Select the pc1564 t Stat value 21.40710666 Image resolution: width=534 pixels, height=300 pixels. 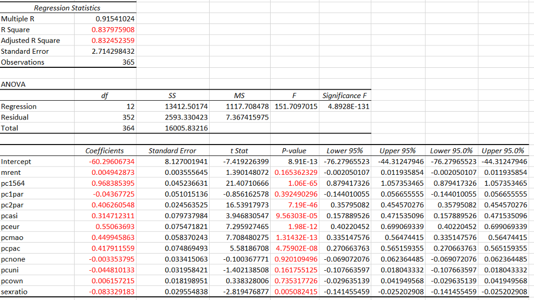(x=247, y=183)
